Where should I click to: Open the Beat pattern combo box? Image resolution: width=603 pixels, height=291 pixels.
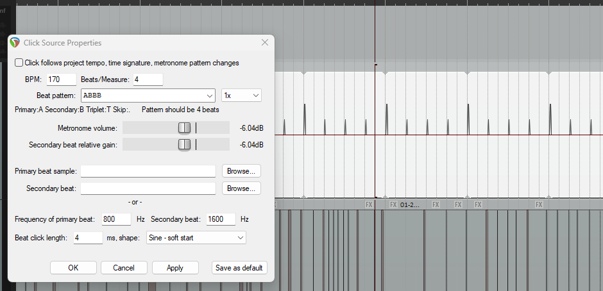coord(148,95)
